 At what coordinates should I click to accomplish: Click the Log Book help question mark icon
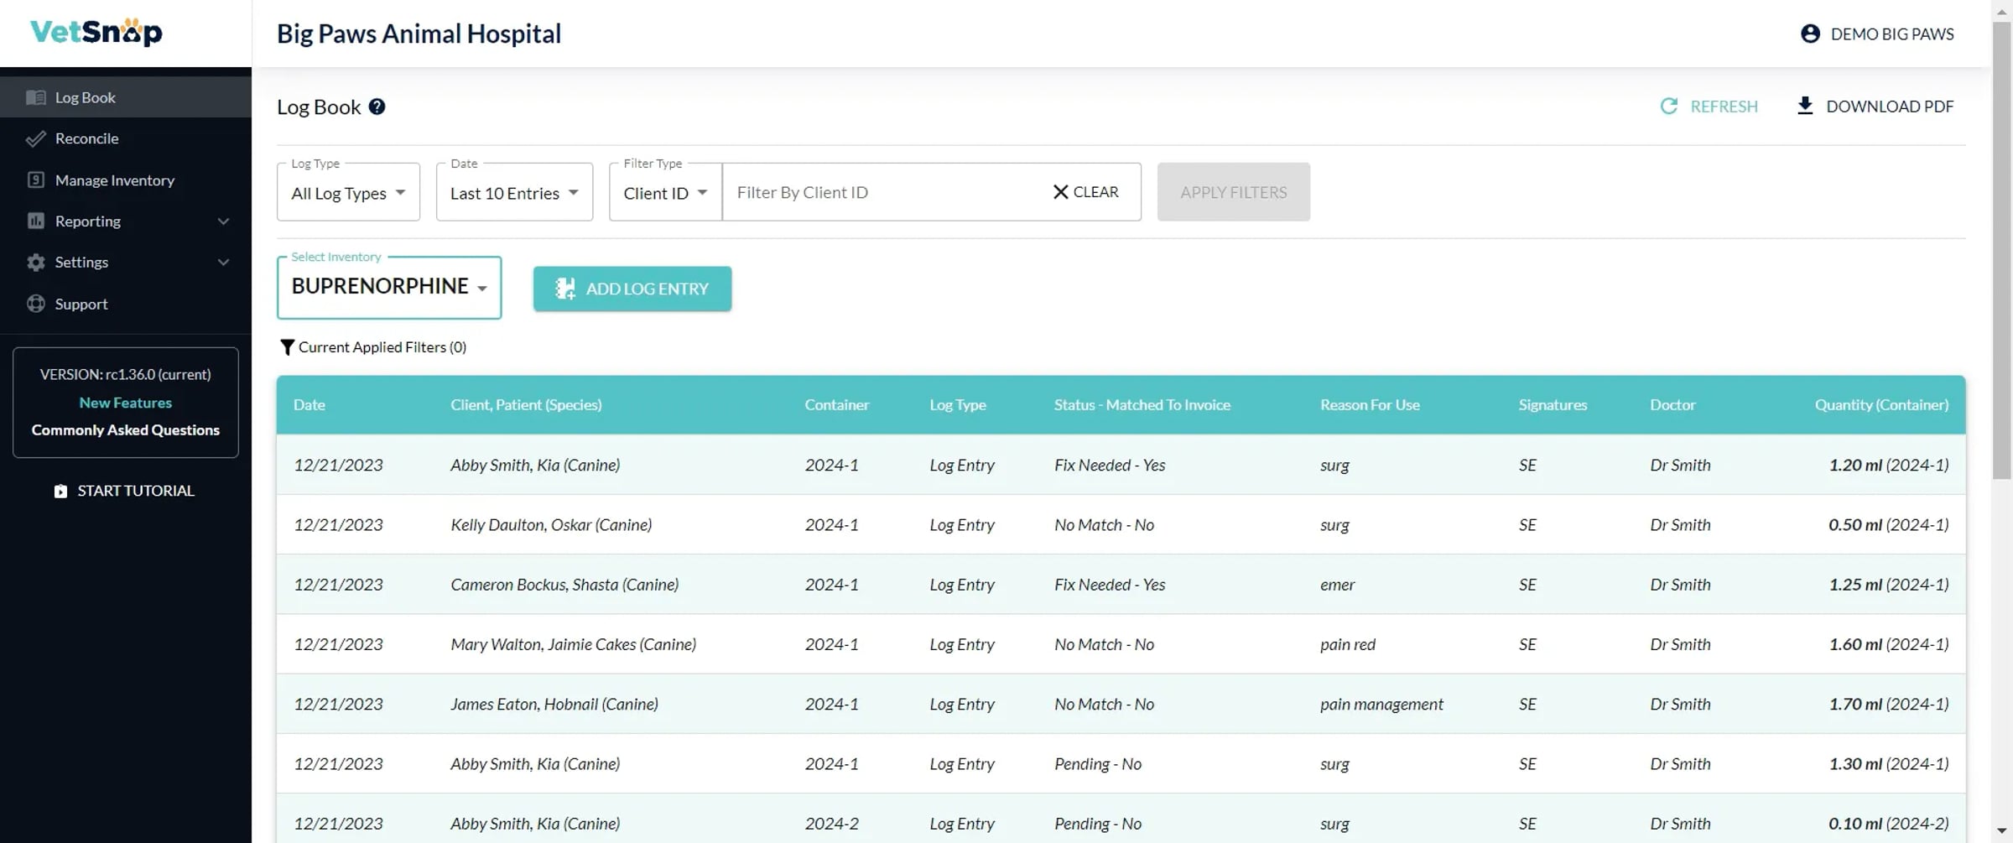pyautogui.click(x=377, y=107)
